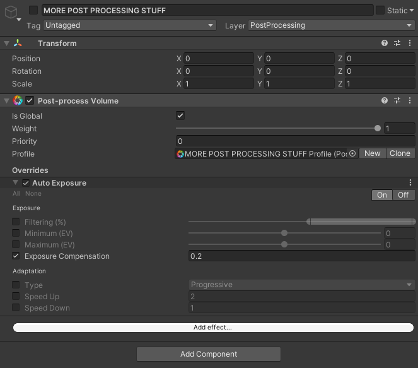
Task: Enable the Speed Up override checkbox
Action: pos(16,296)
